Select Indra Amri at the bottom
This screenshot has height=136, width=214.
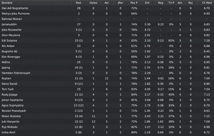[x=9, y=132]
